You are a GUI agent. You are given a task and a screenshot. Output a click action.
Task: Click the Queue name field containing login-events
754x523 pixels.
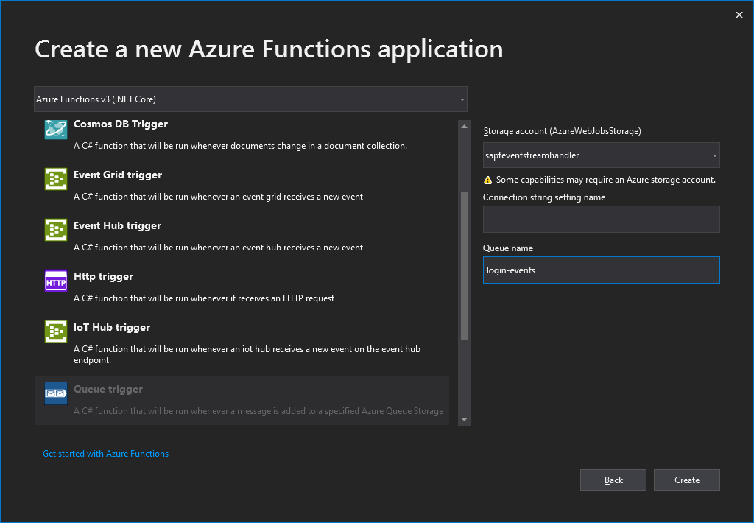pos(601,270)
